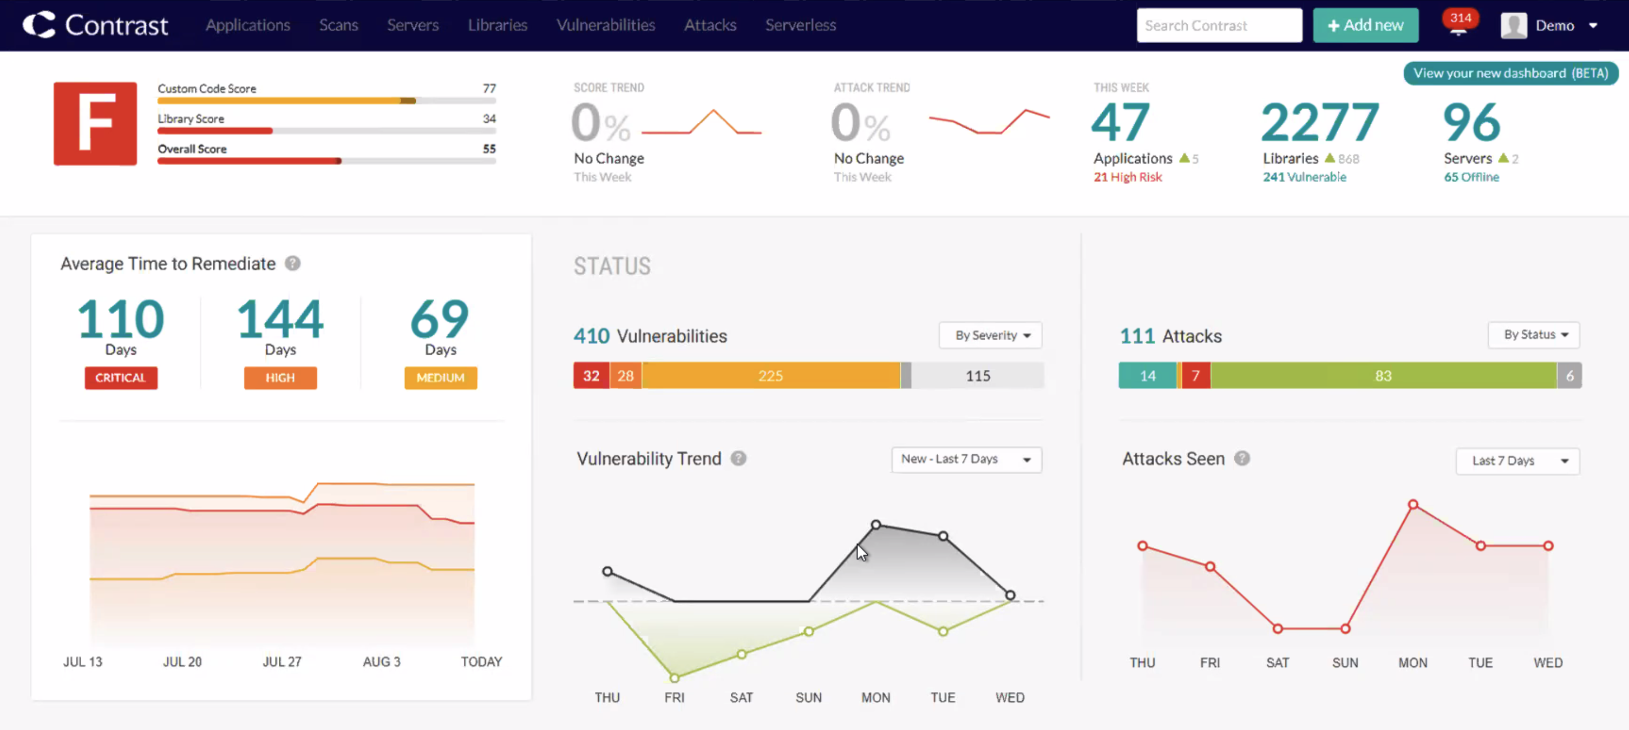Viewport: 1629px width, 730px height.
Task: Click View your new dashboard (BETA)
Action: (x=1511, y=73)
